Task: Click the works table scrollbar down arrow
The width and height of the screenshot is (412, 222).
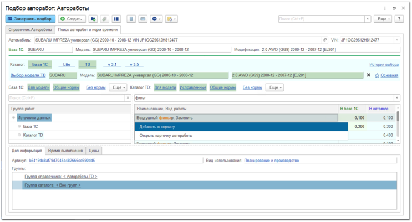Action: pos(398,141)
